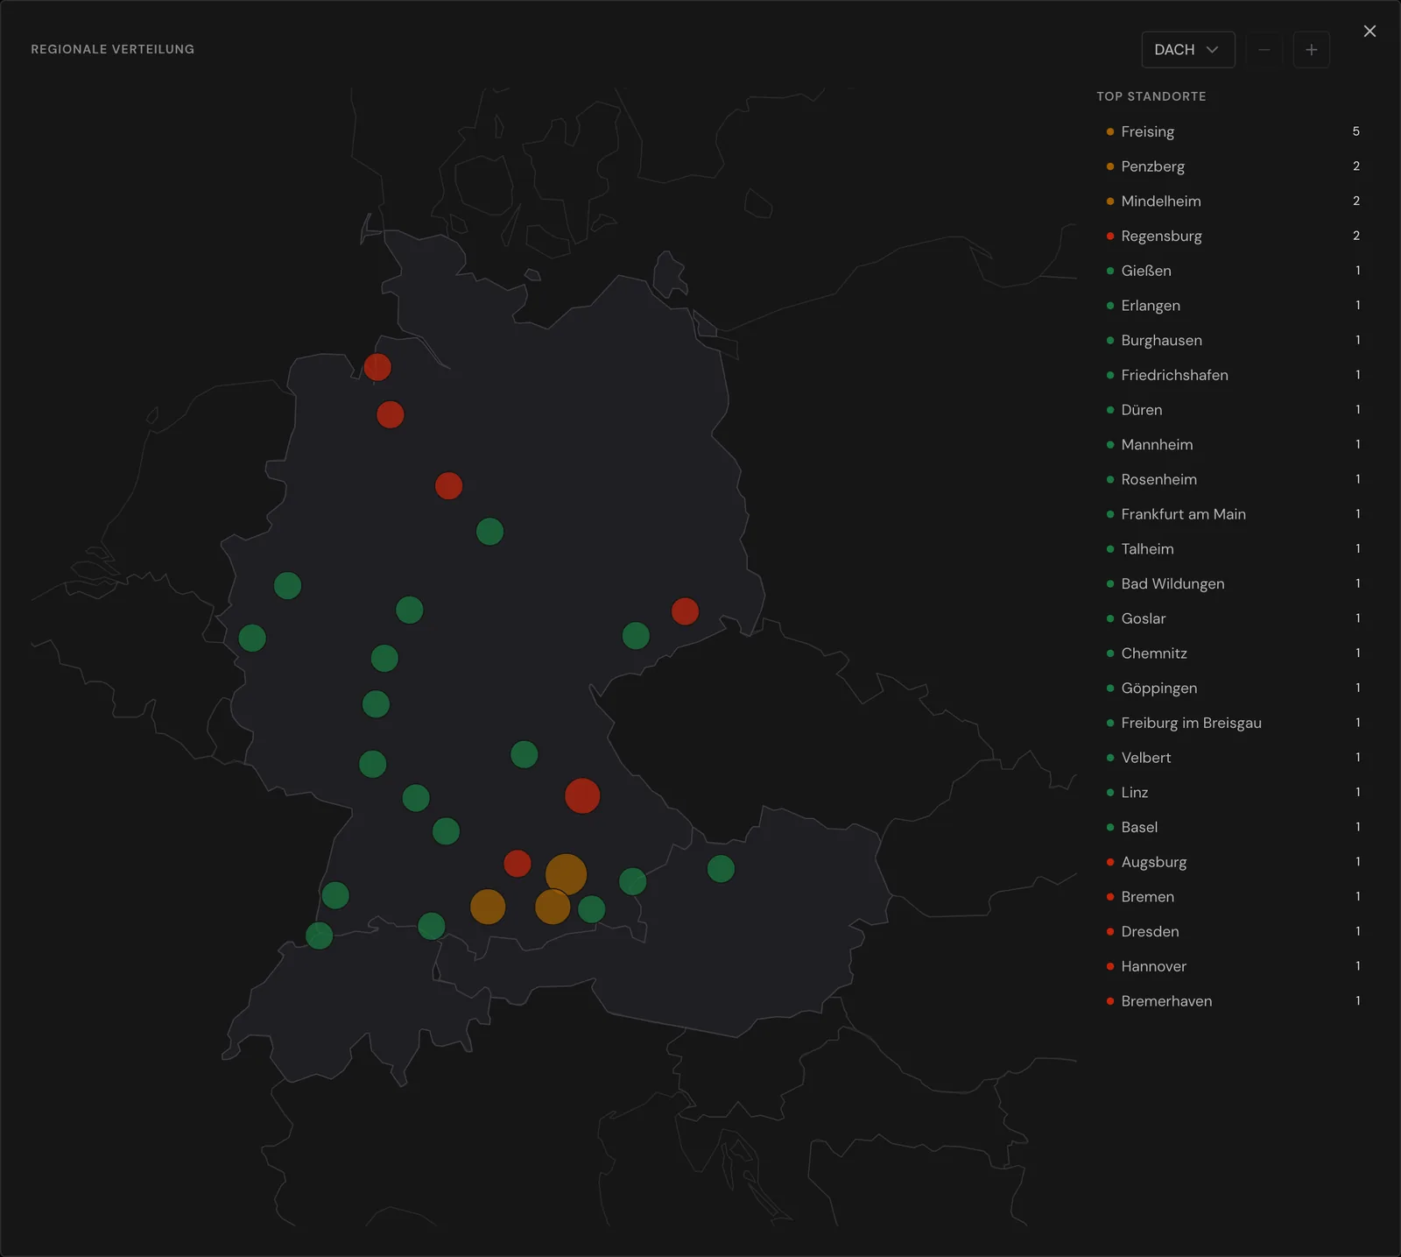This screenshot has height=1257, width=1401.
Task: Select the green map marker in Austria
Action: [721, 869]
